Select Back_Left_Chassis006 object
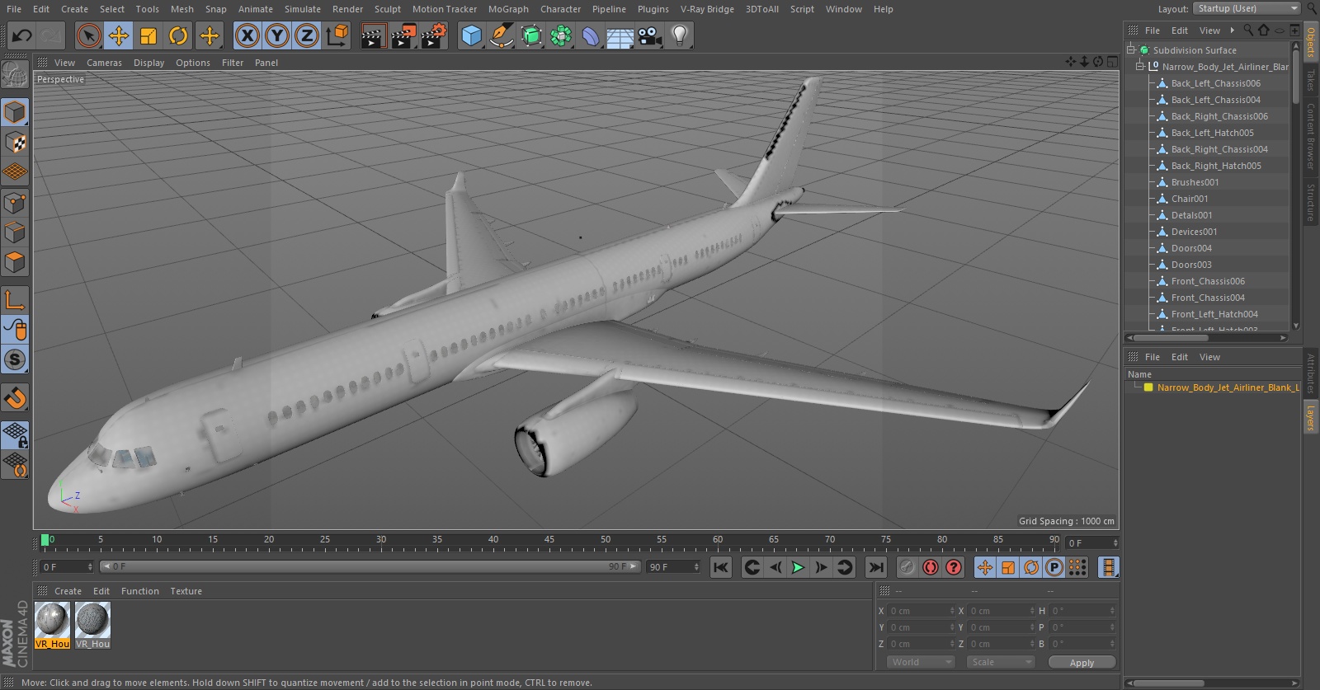This screenshot has height=690, width=1320. pos(1215,83)
